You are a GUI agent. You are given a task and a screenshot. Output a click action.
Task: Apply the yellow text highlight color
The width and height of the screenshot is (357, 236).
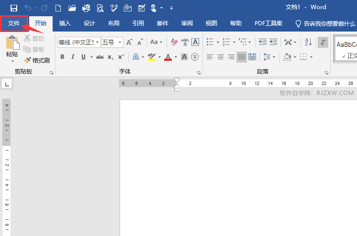click(152, 57)
